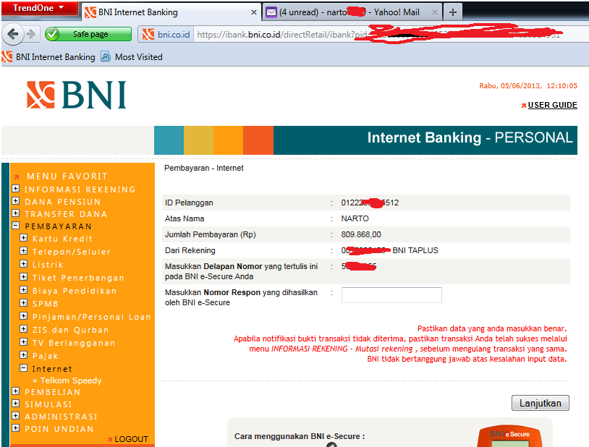Click the 809.868,00 payment amount value

pyautogui.click(x=361, y=234)
